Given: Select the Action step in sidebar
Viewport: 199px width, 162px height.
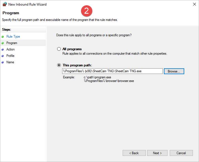Looking at the screenshot, I should pos(11,49).
